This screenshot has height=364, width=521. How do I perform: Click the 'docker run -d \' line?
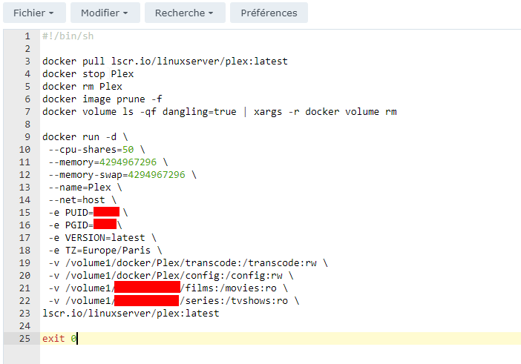point(85,136)
